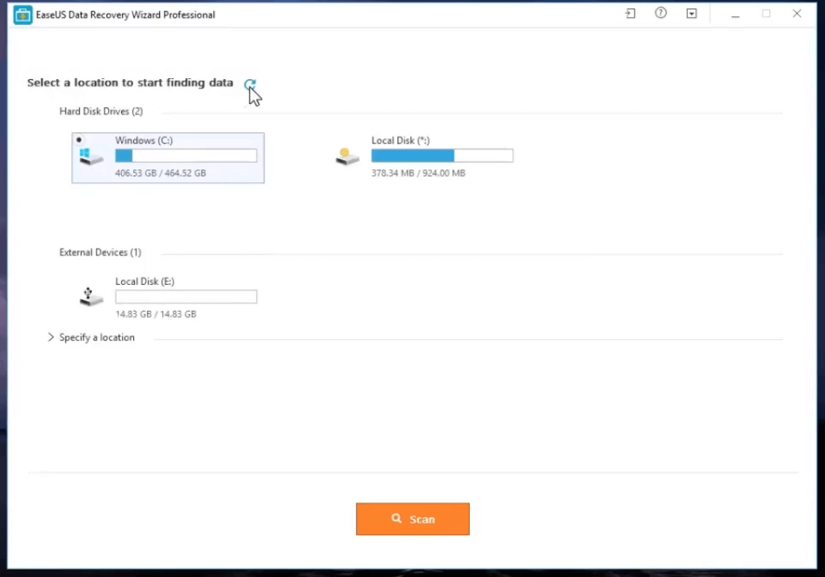Click the Local Disk (E:) usage bar
This screenshot has width=825, height=577.
click(x=186, y=297)
